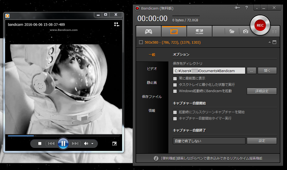287x170 pixels.
Task: Open output folder icon in Bandicam toolbar
Action: pos(232,31)
